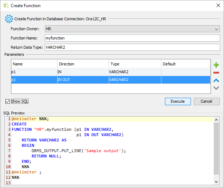Click VARCHAR2 type in the IN row
This screenshot has height=188, width=224.
[135, 72]
